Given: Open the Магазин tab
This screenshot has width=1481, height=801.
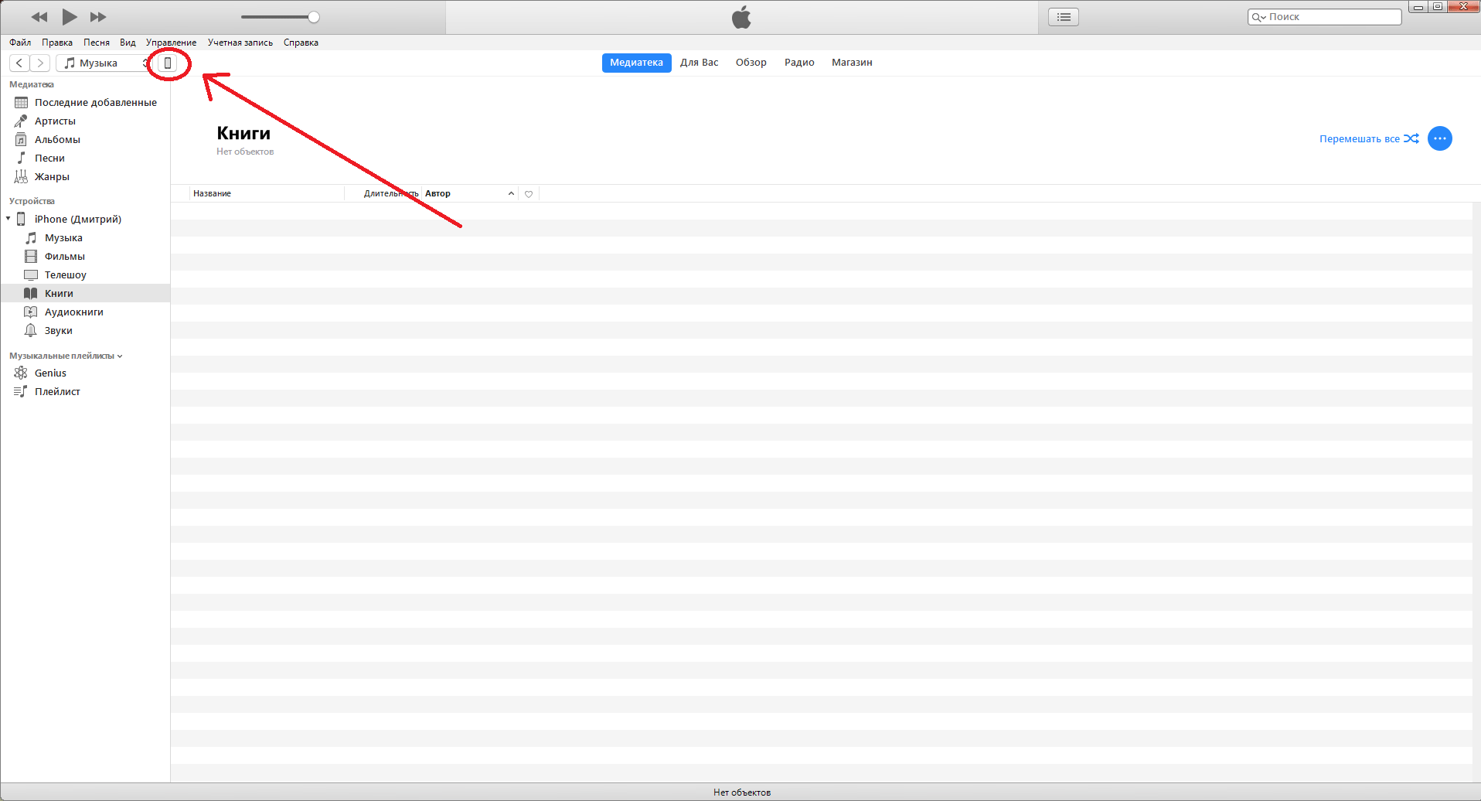Looking at the screenshot, I should (x=852, y=63).
